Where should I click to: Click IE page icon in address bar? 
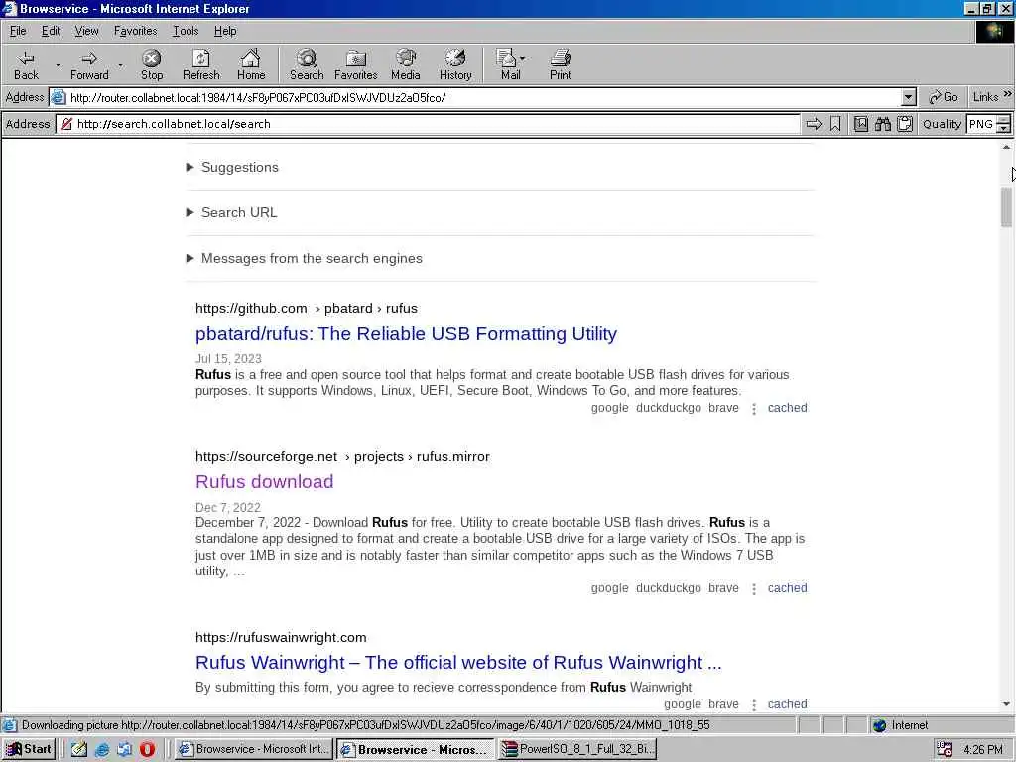coord(59,97)
